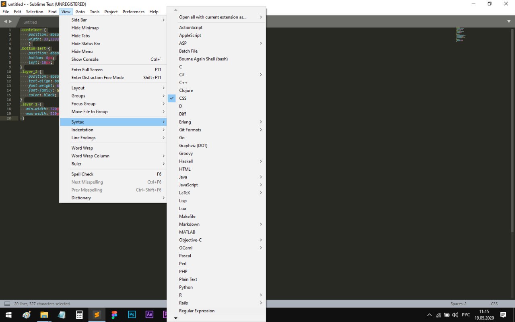Image resolution: width=515 pixels, height=322 pixels.
Task: Click the volume speaker tray icon
Action: point(455,315)
